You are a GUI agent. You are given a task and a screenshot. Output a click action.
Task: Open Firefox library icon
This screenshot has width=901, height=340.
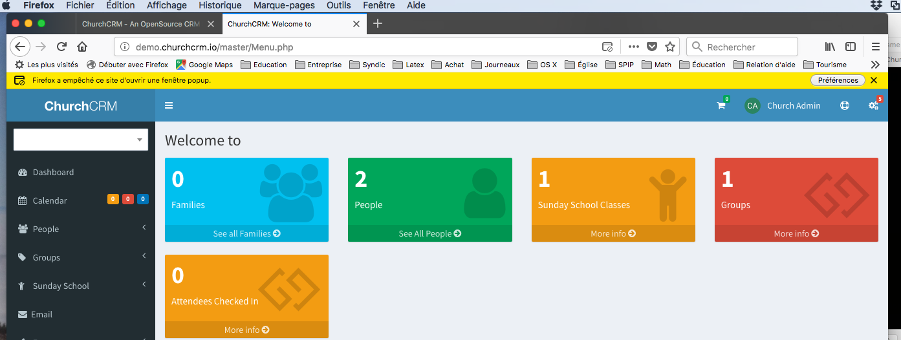830,47
